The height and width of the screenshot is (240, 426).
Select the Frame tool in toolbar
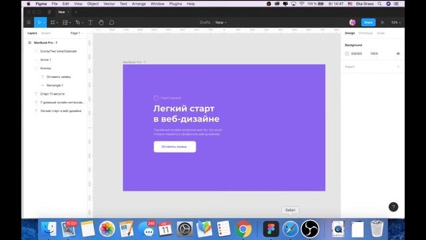pos(53,23)
